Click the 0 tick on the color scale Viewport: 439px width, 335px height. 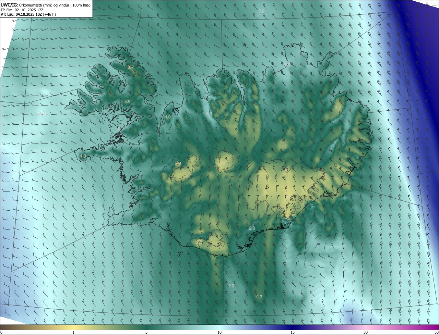tap(1, 332)
